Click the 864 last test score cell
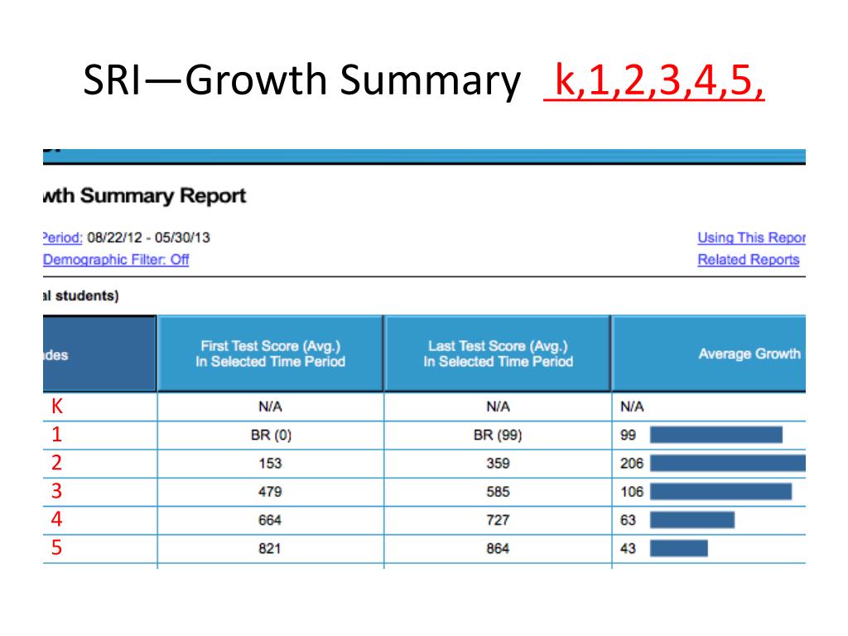Image resolution: width=848 pixels, height=636 pixels. (498, 548)
